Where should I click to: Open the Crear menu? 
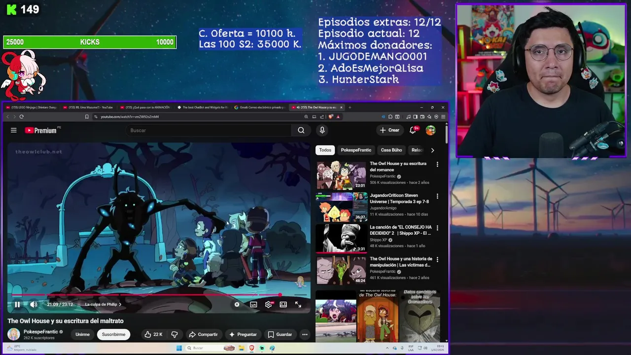pos(389,130)
